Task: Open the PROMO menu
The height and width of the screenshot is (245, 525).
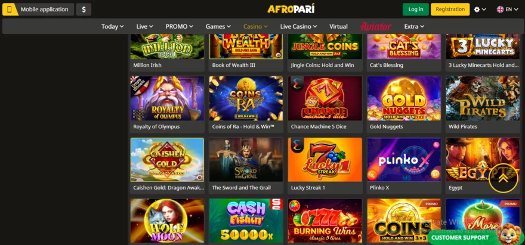Action: (179, 26)
